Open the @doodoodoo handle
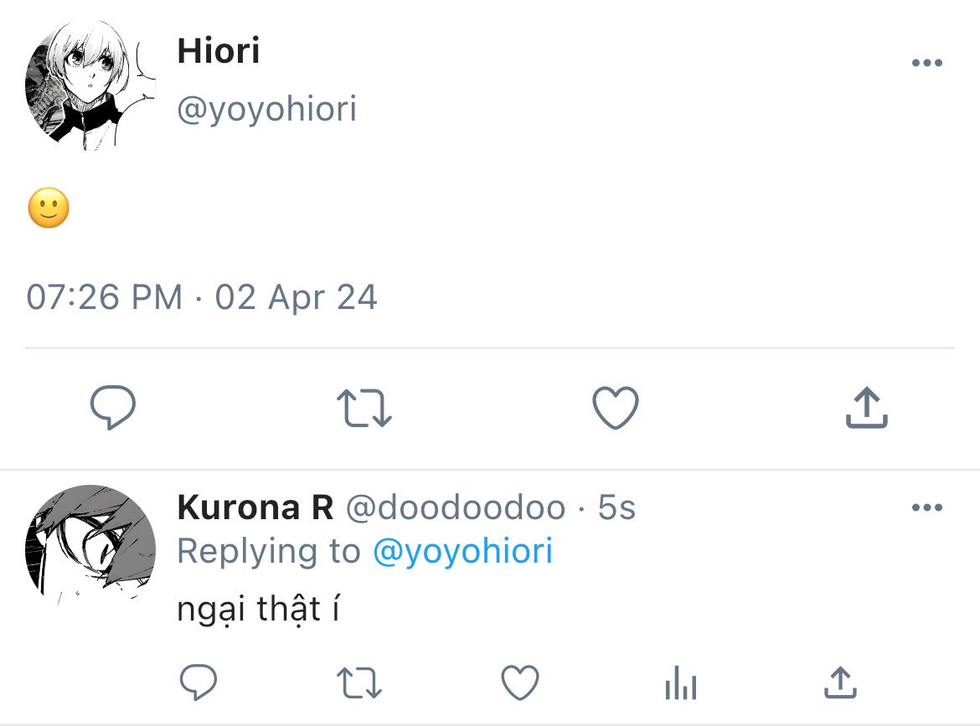The width and height of the screenshot is (980, 726). pyautogui.click(x=456, y=507)
